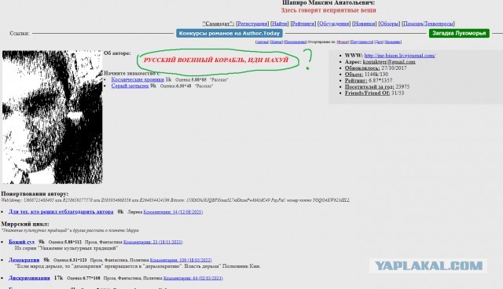The width and height of the screenshot is (503, 289).
Task: Open the Жанры listing link
Action: point(276,42)
